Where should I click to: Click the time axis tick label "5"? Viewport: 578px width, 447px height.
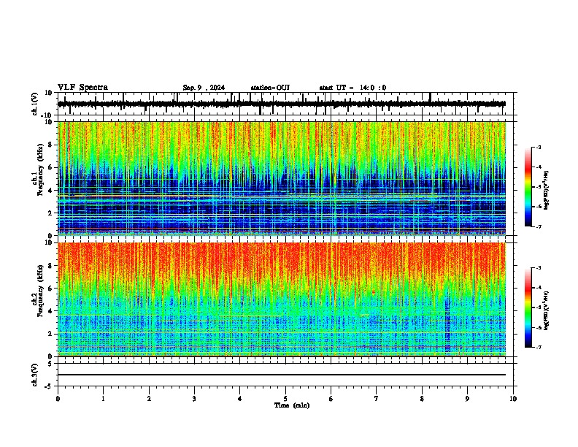pos(285,399)
